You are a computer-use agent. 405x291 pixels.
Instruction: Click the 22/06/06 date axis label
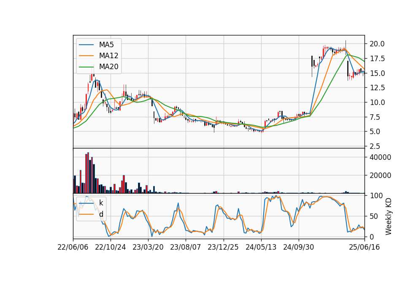[x=73, y=247]
